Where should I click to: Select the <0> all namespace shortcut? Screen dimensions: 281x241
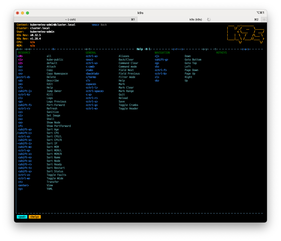(20, 56)
